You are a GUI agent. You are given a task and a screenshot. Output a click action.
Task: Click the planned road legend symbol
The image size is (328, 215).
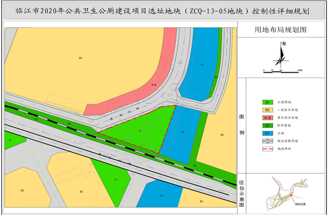268,141
